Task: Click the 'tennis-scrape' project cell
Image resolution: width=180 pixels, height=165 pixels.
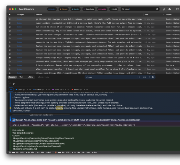Action: pyautogui.click(x=173, y=42)
